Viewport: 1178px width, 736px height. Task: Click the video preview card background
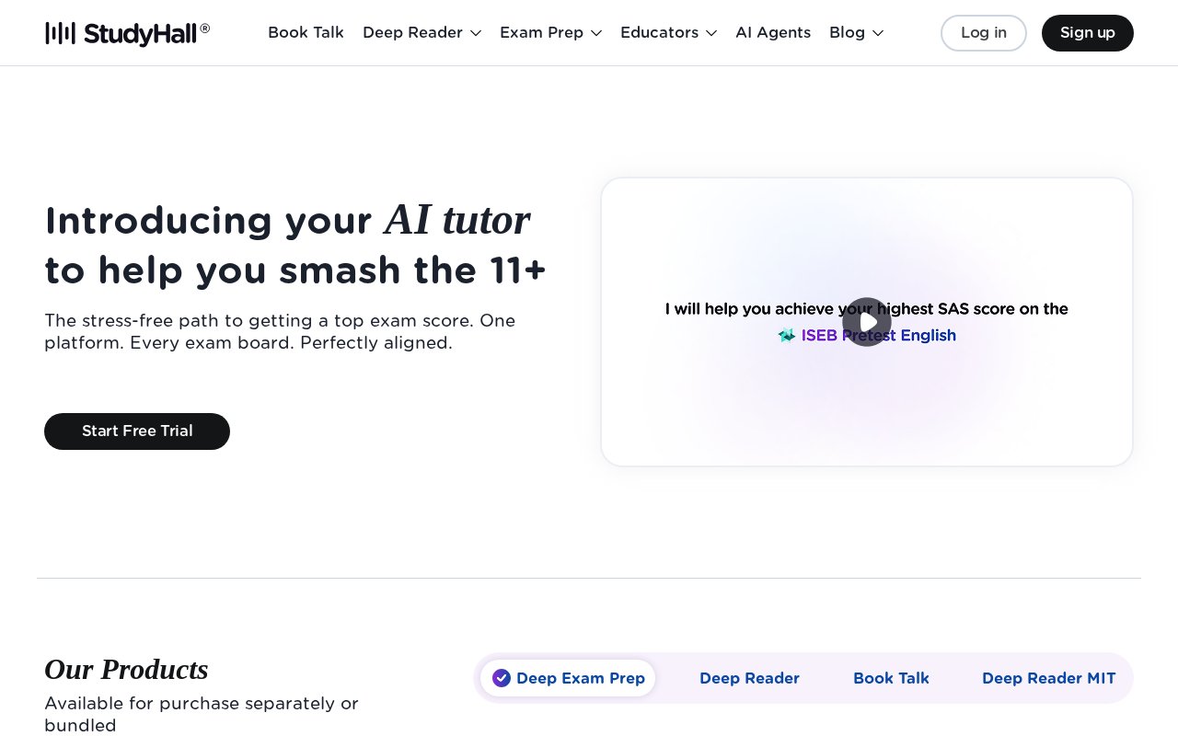click(x=867, y=414)
